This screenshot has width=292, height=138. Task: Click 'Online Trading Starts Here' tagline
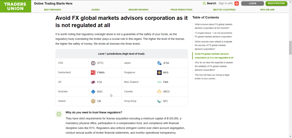tap(53, 3)
